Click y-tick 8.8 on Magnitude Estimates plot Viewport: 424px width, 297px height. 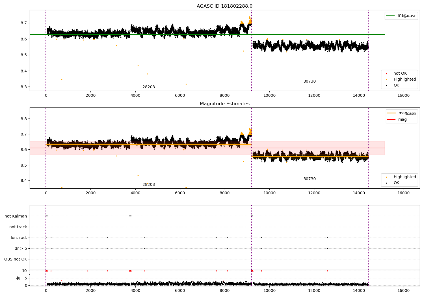point(23,119)
